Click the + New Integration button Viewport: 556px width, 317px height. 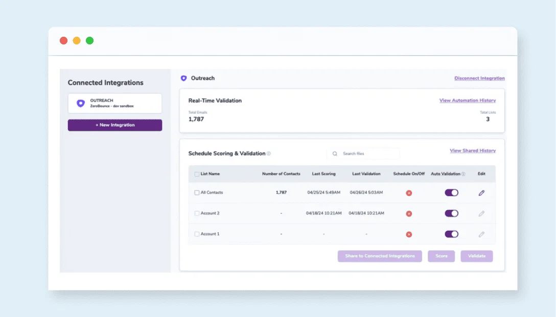click(x=114, y=125)
